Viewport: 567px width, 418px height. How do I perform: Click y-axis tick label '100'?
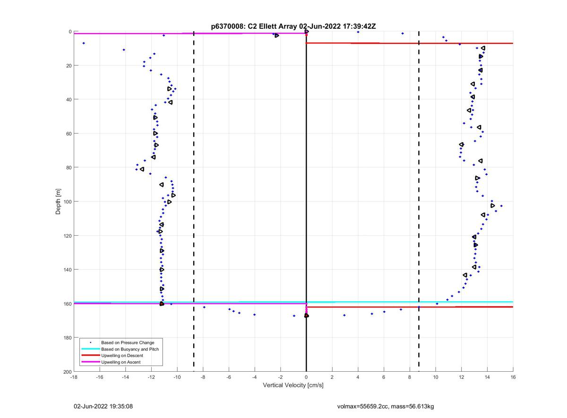(67, 202)
